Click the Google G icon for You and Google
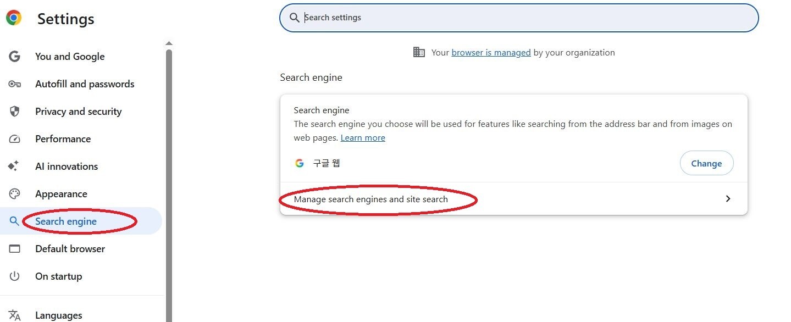The width and height of the screenshot is (791, 322). point(14,56)
